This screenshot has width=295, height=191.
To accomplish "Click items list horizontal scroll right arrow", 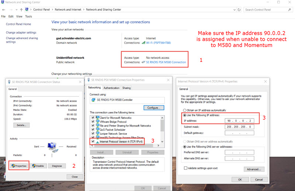I will pyautogui.click(x=158, y=146).
